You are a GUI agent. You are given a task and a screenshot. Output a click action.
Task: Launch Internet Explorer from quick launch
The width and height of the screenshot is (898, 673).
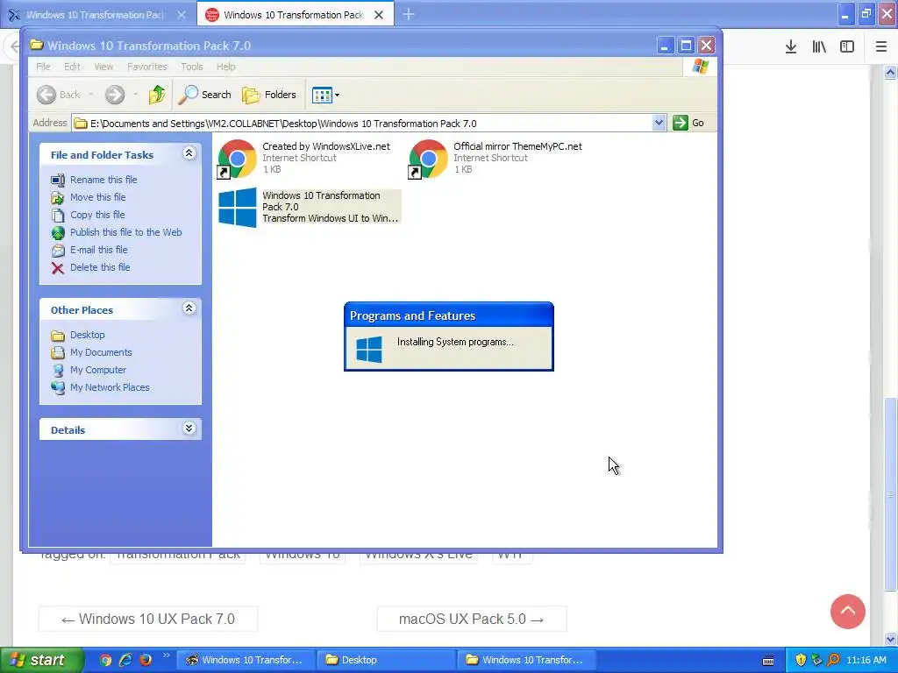[126, 660]
